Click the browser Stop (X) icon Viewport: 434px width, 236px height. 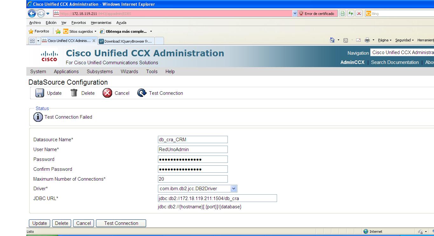tap(359, 13)
